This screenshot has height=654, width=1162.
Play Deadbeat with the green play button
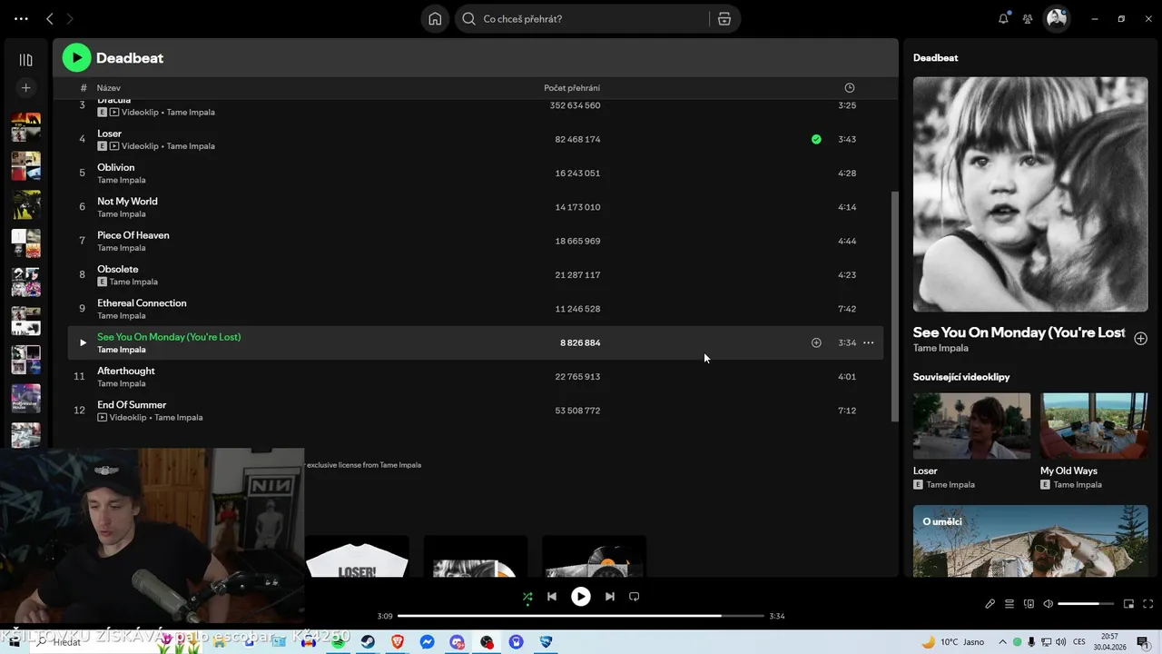[x=76, y=57]
